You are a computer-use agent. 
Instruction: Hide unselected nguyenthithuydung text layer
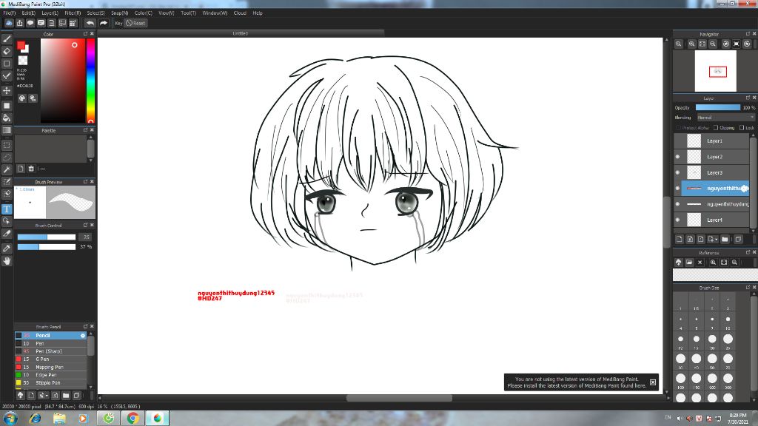point(678,204)
